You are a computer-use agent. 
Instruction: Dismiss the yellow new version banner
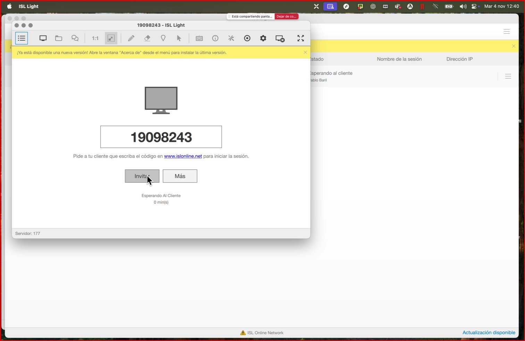point(306,52)
